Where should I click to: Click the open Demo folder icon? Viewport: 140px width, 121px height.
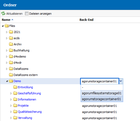(11, 81)
